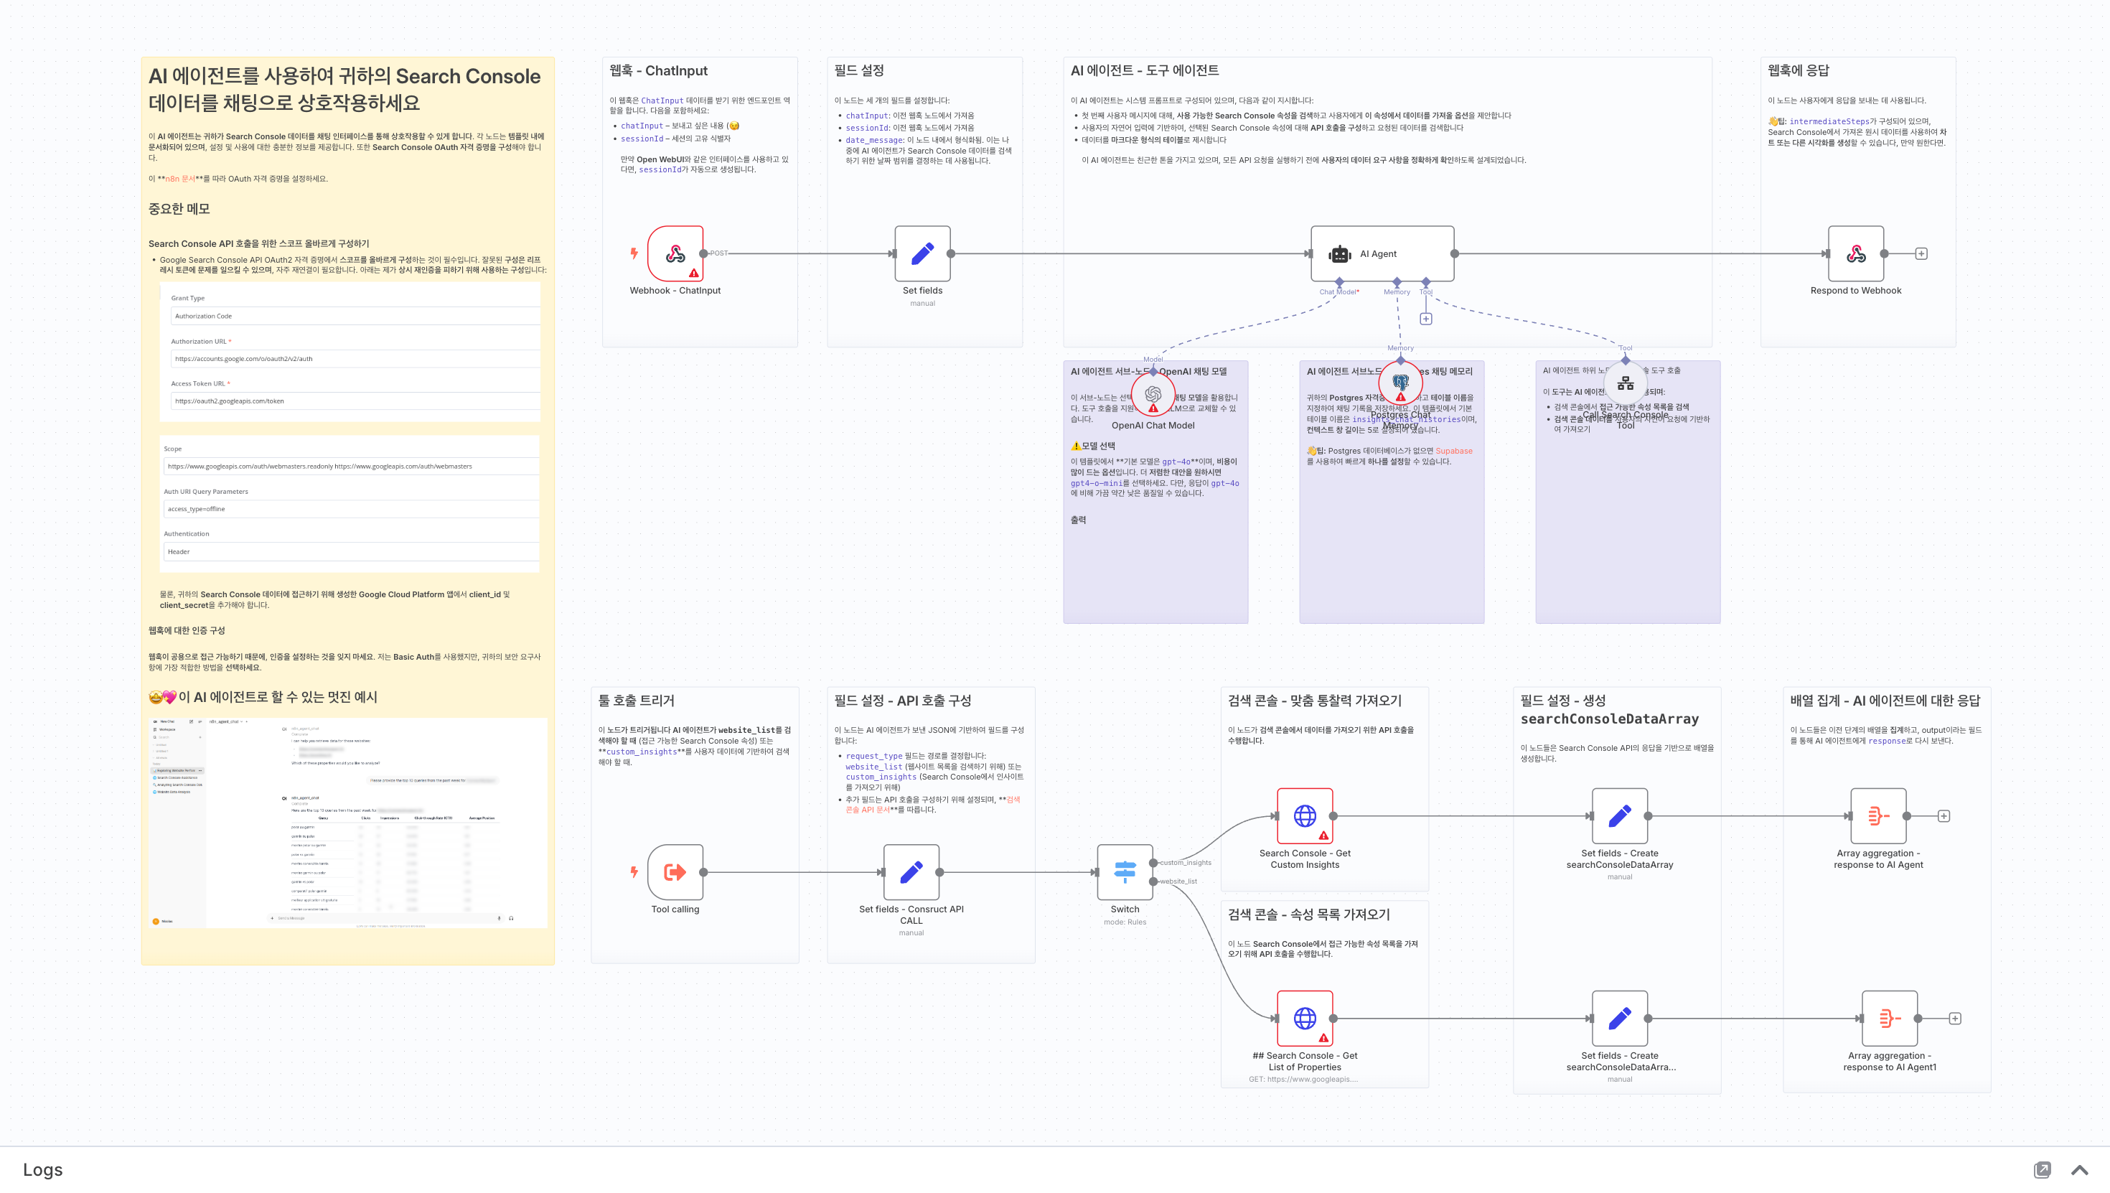The height and width of the screenshot is (1193, 2110).
Task: Click the Authorization URL field in note
Action: coord(355,359)
